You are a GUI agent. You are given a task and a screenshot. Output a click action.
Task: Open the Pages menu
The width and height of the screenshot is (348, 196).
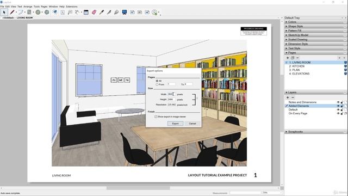(x=44, y=7)
